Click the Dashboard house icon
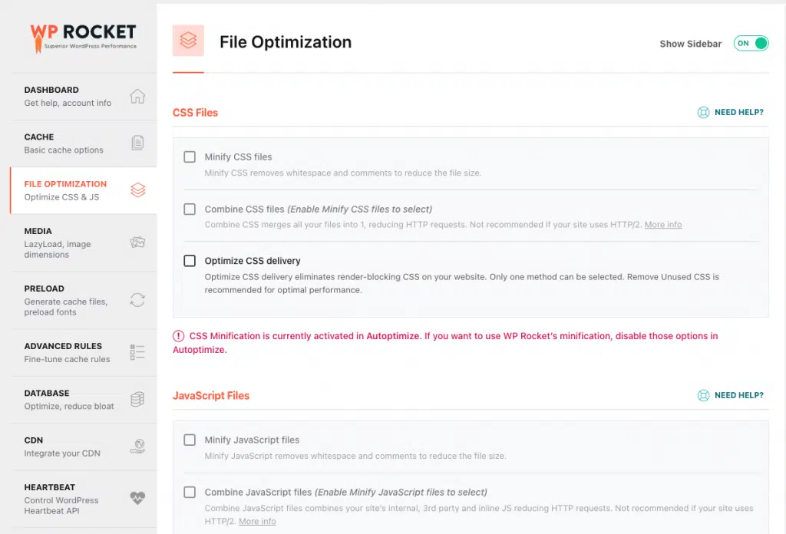The height and width of the screenshot is (534, 786). tap(137, 96)
